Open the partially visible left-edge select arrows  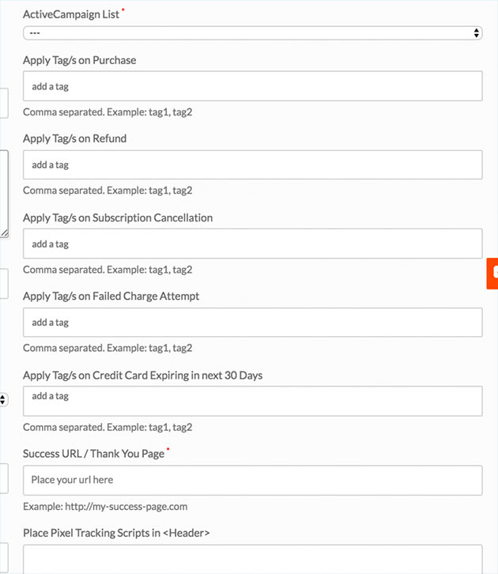tap(2, 399)
